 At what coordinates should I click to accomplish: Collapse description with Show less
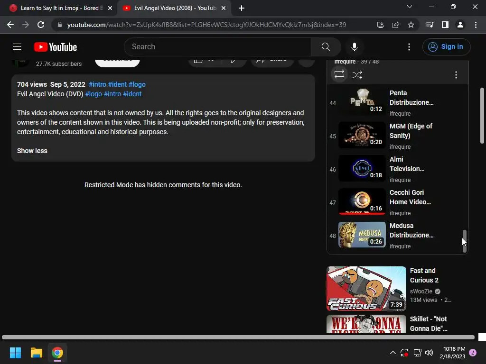(32, 151)
